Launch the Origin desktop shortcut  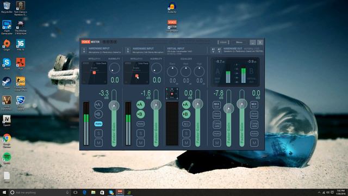click(7, 45)
